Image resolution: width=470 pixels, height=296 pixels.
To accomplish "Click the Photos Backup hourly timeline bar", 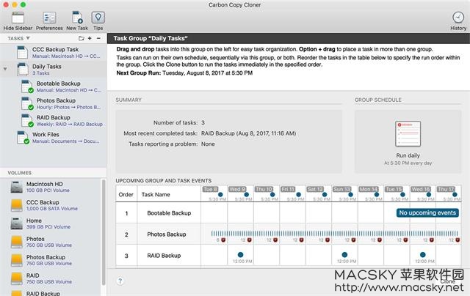I will pyautogui.click(x=335, y=234).
